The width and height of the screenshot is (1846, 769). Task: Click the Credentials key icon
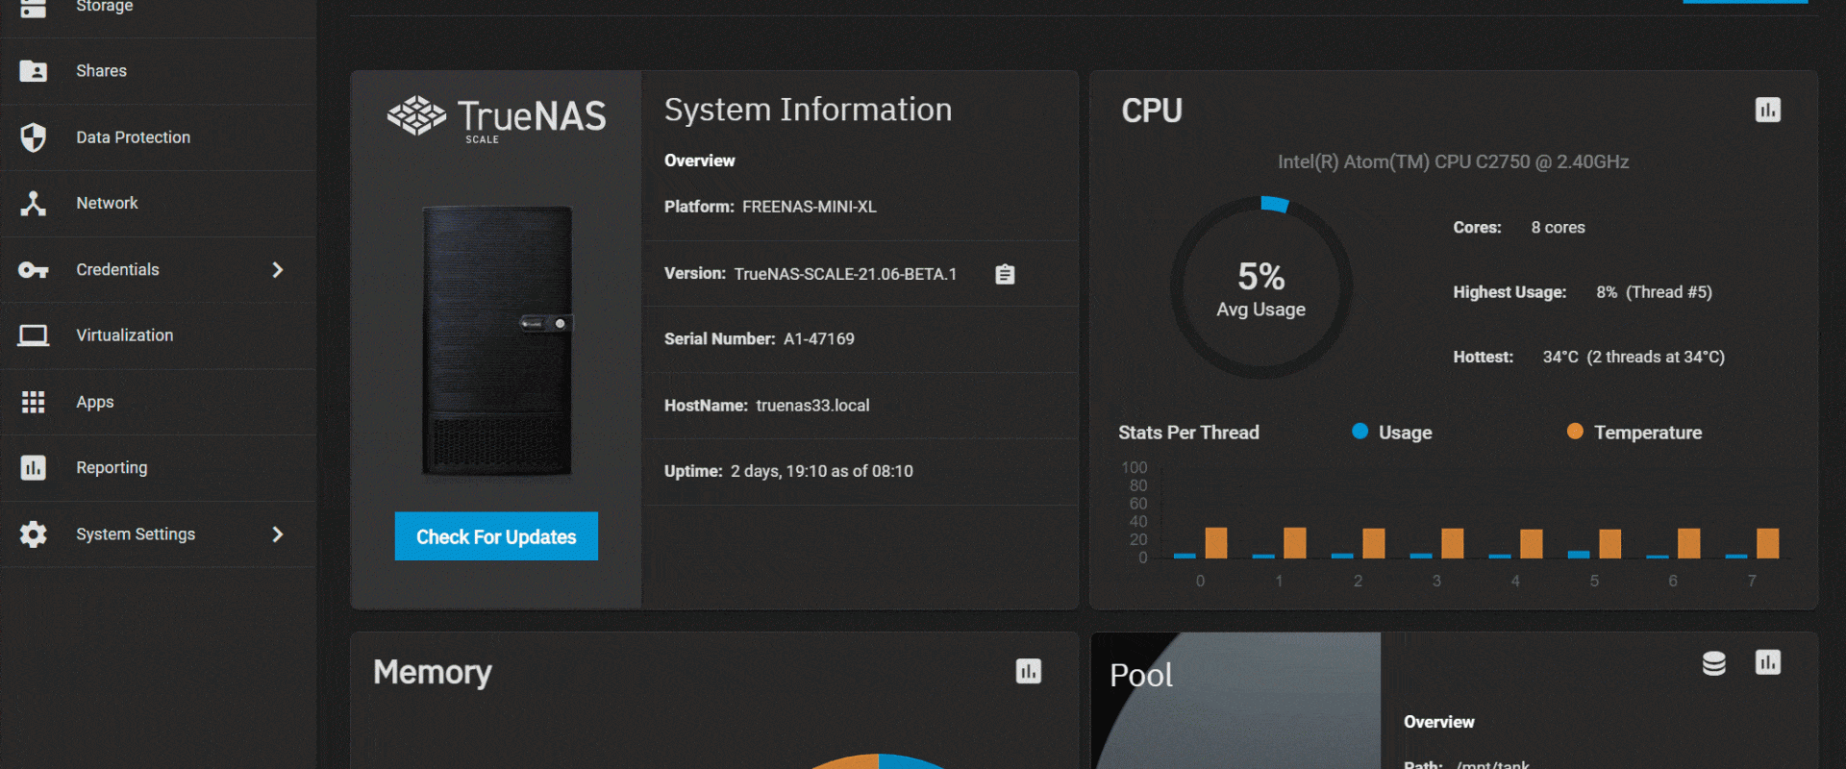pyautogui.click(x=34, y=270)
